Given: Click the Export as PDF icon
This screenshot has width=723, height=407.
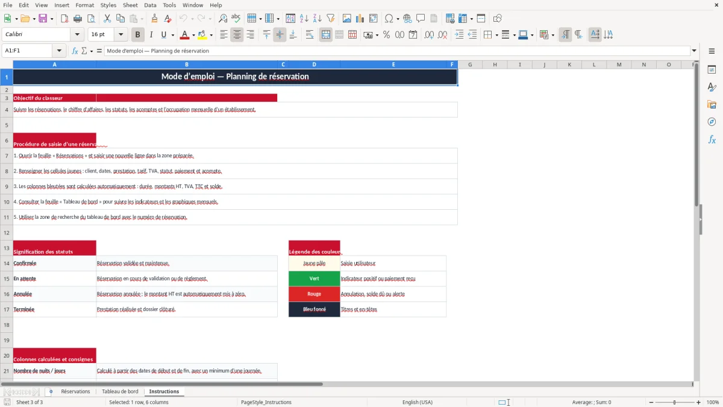Looking at the screenshot, I should [x=64, y=19].
